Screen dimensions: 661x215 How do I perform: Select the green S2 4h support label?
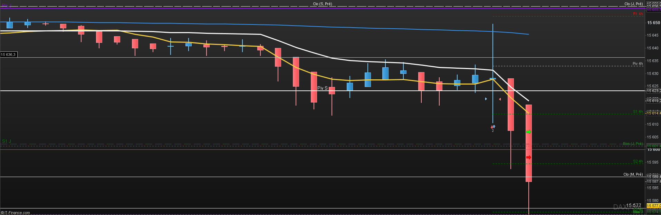638,162
